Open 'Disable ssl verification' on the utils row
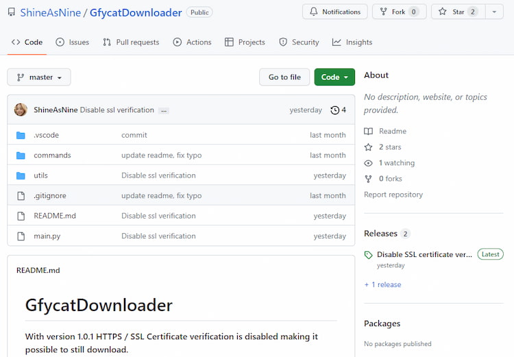Image resolution: width=514 pixels, height=357 pixels. 158,175
